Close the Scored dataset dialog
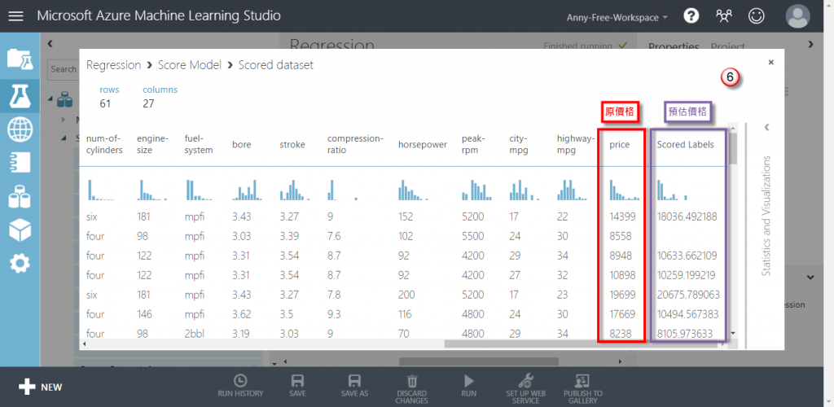The width and height of the screenshot is (834, 407). tap(770, 62)
